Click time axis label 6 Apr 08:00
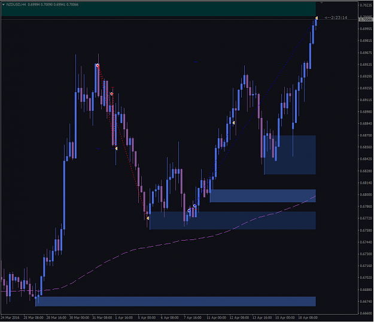The width and height of the screenshot is (374, 322). (169, 318)
